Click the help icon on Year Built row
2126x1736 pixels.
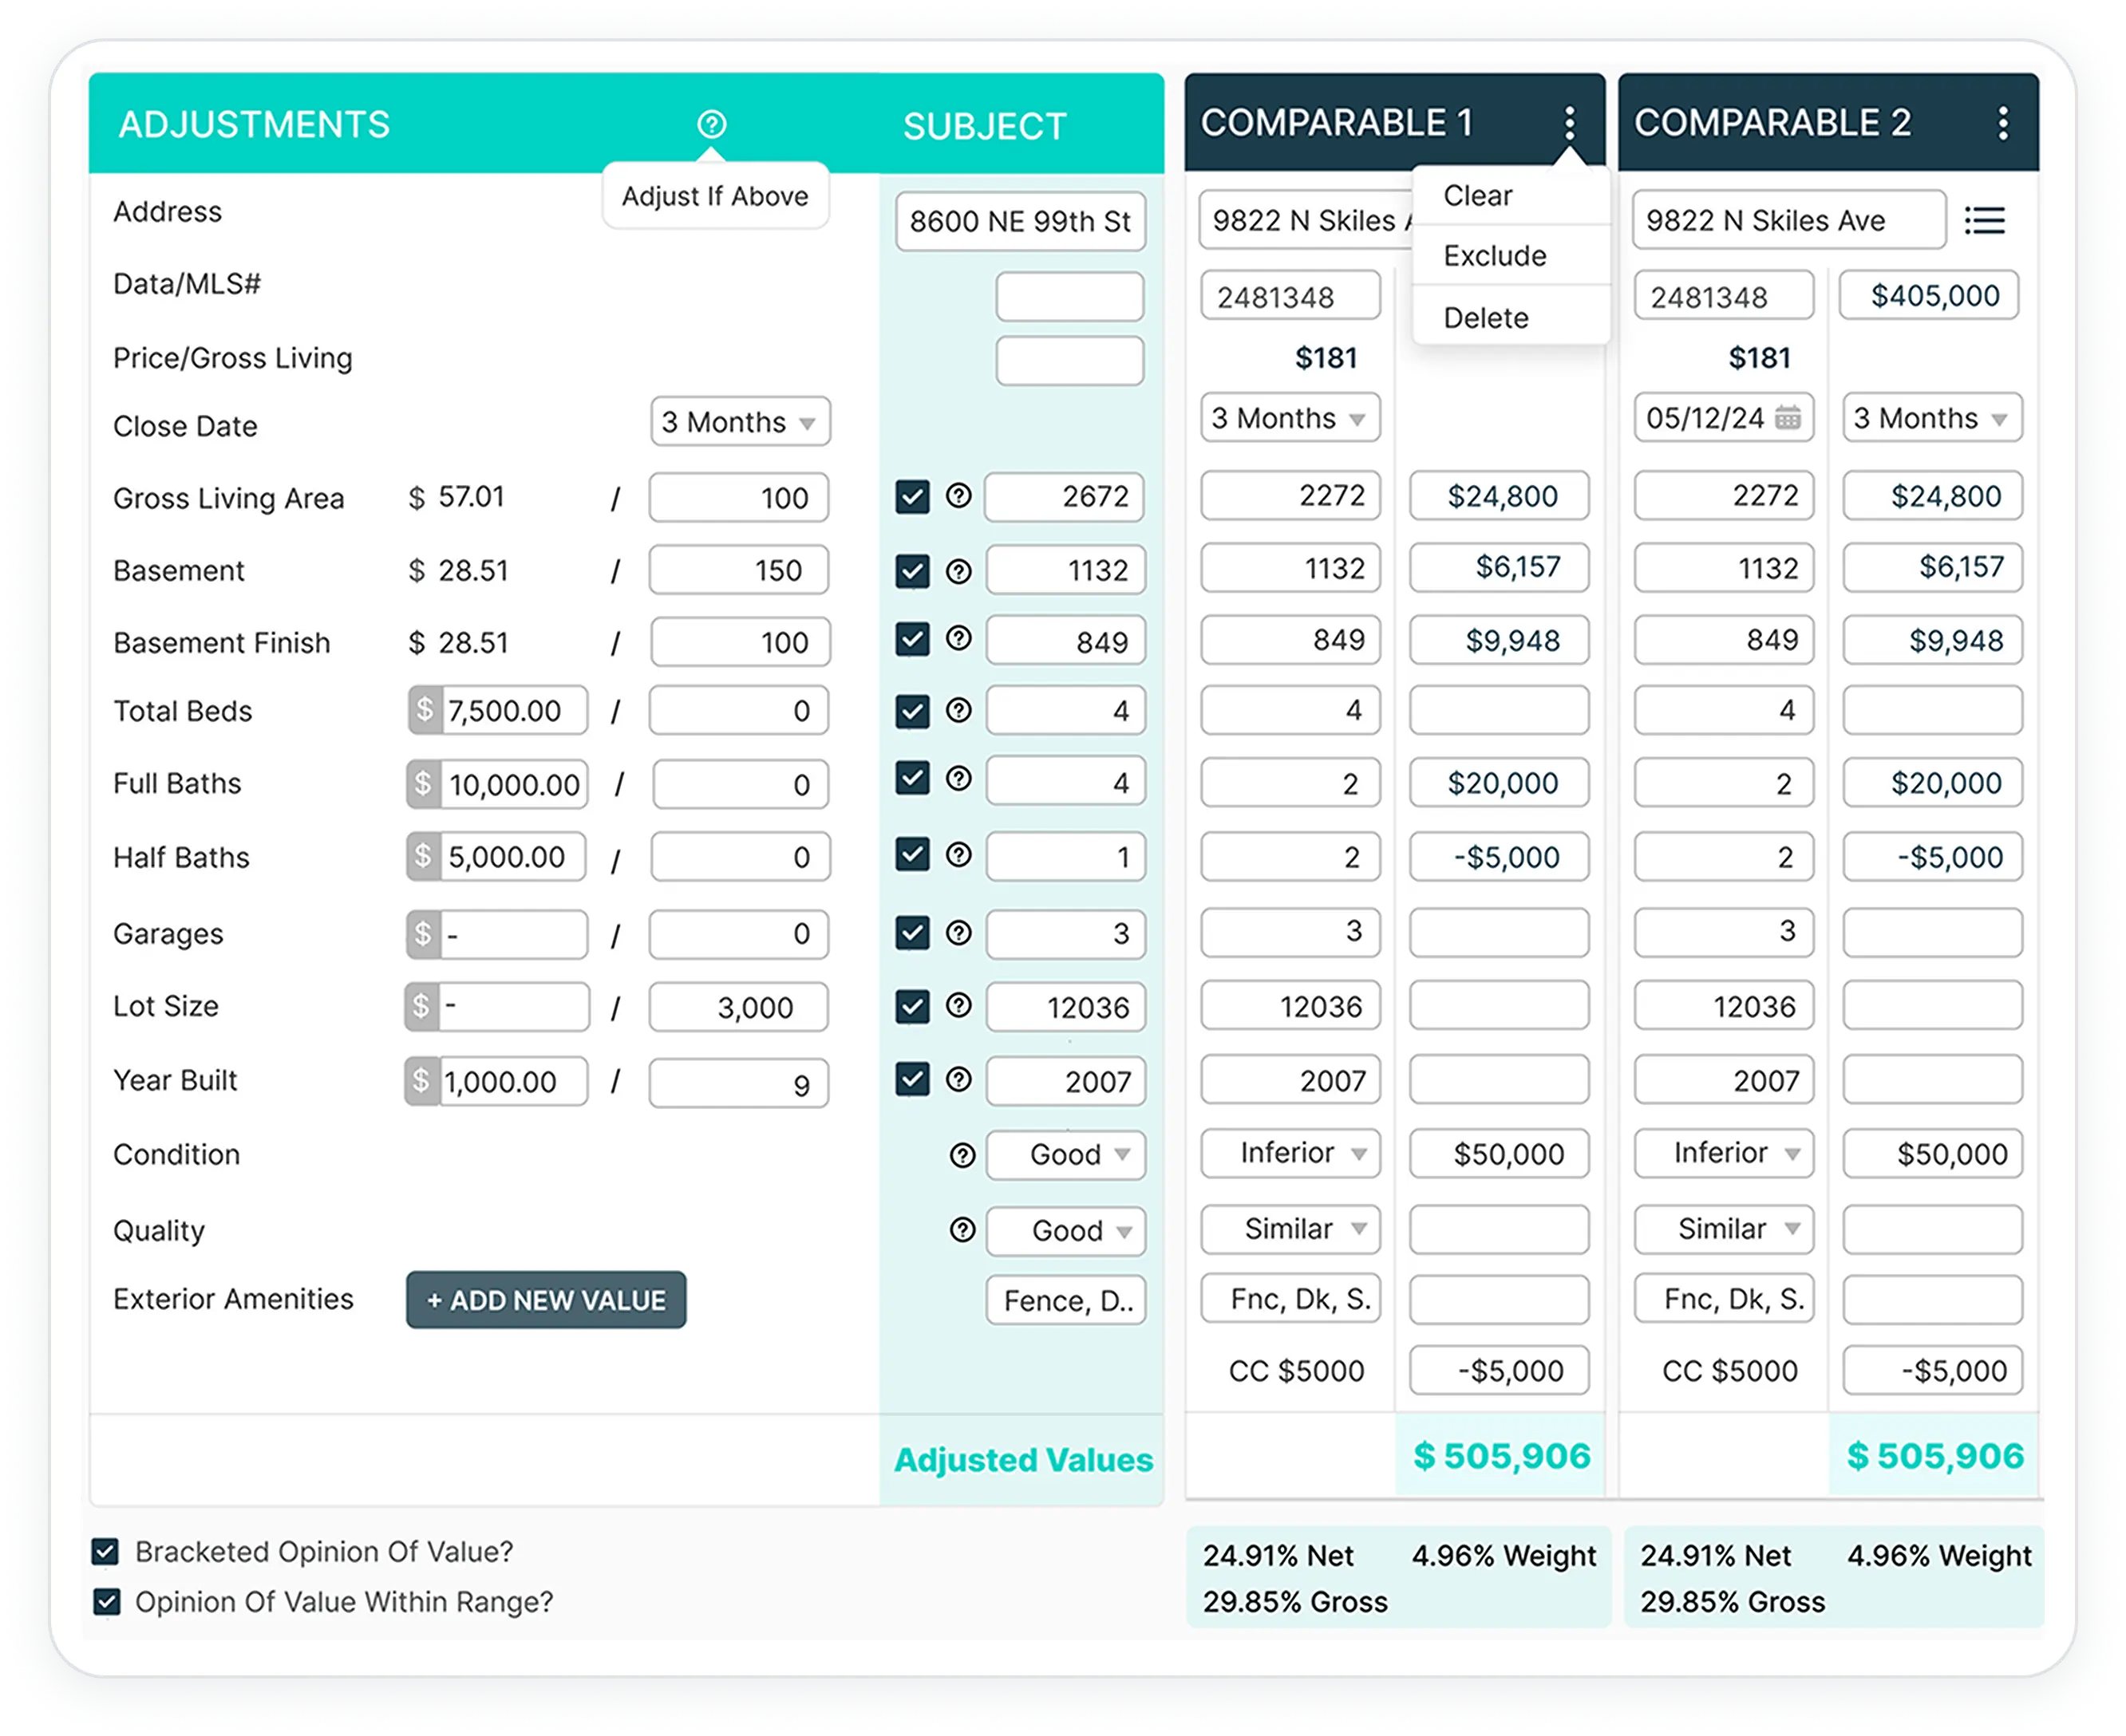coord(958,1079)
